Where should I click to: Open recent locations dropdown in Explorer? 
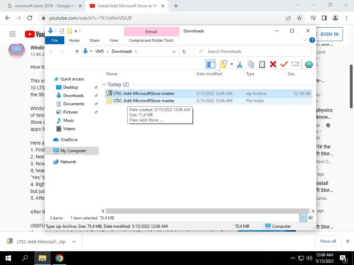[x=70, y=52]
